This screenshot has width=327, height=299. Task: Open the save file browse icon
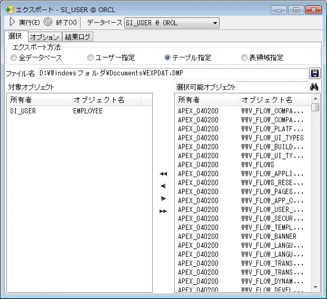[315, 73]
